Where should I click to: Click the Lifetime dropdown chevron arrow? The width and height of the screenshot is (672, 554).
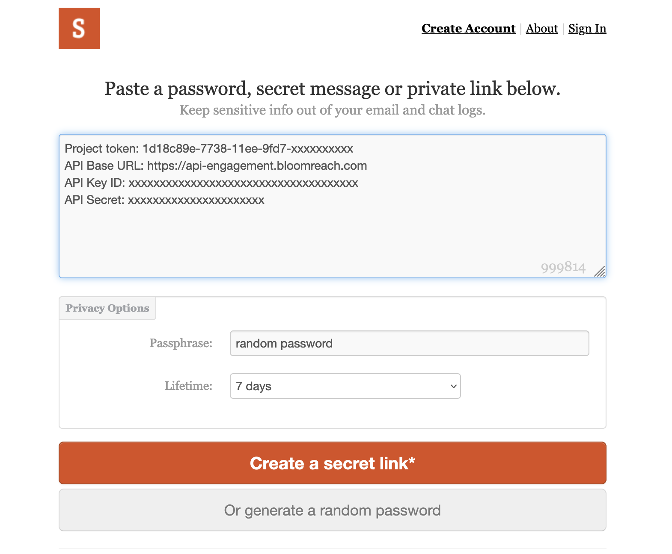[x=453, y=386]
